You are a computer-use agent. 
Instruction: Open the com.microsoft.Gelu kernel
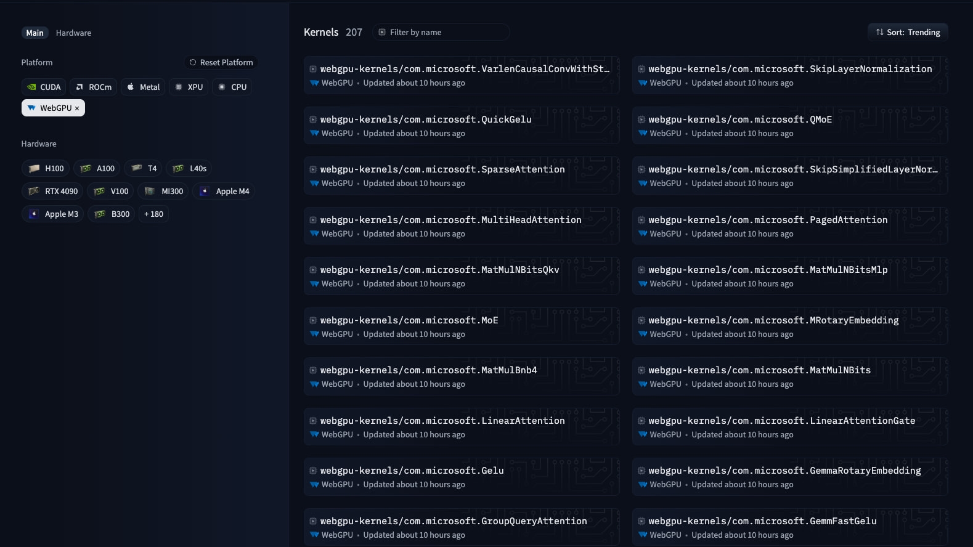462,477
